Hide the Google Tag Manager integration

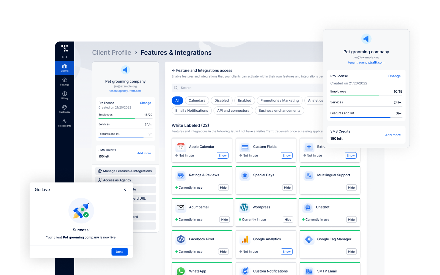click(351, 252)
